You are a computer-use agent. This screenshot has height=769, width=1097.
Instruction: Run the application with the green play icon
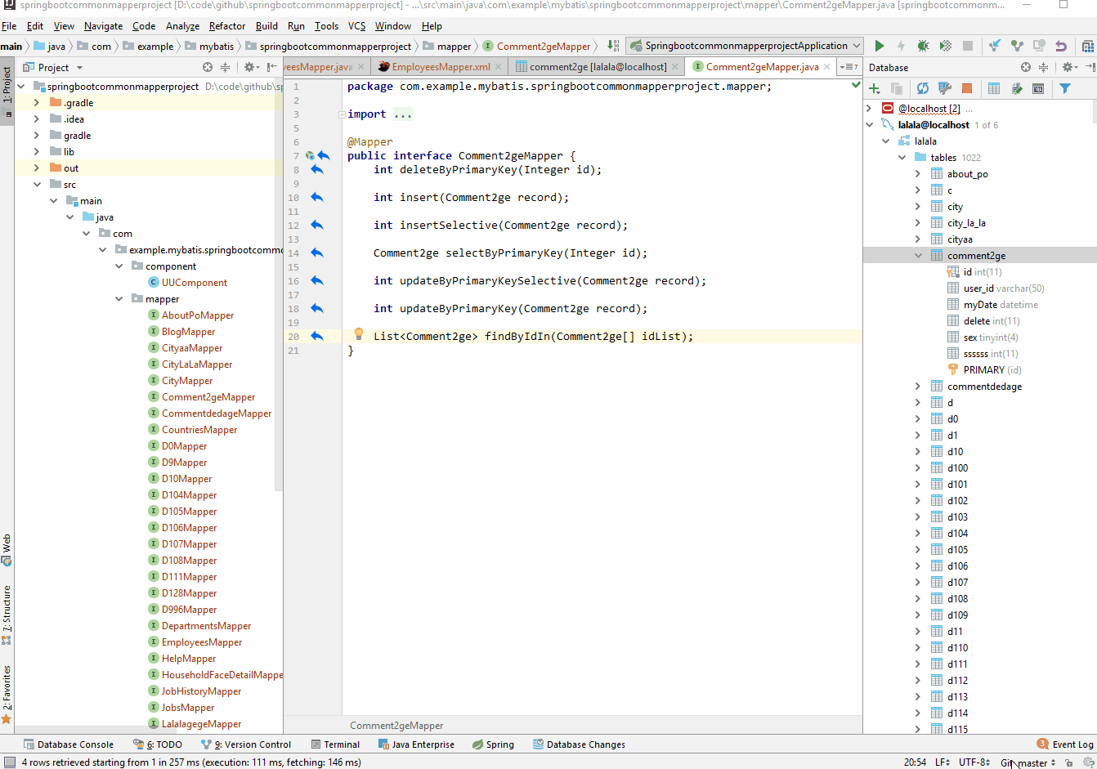(880, 47)
